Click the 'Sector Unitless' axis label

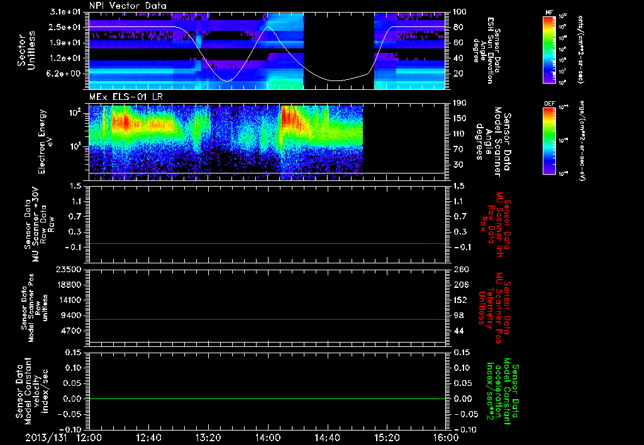(26, 50)
